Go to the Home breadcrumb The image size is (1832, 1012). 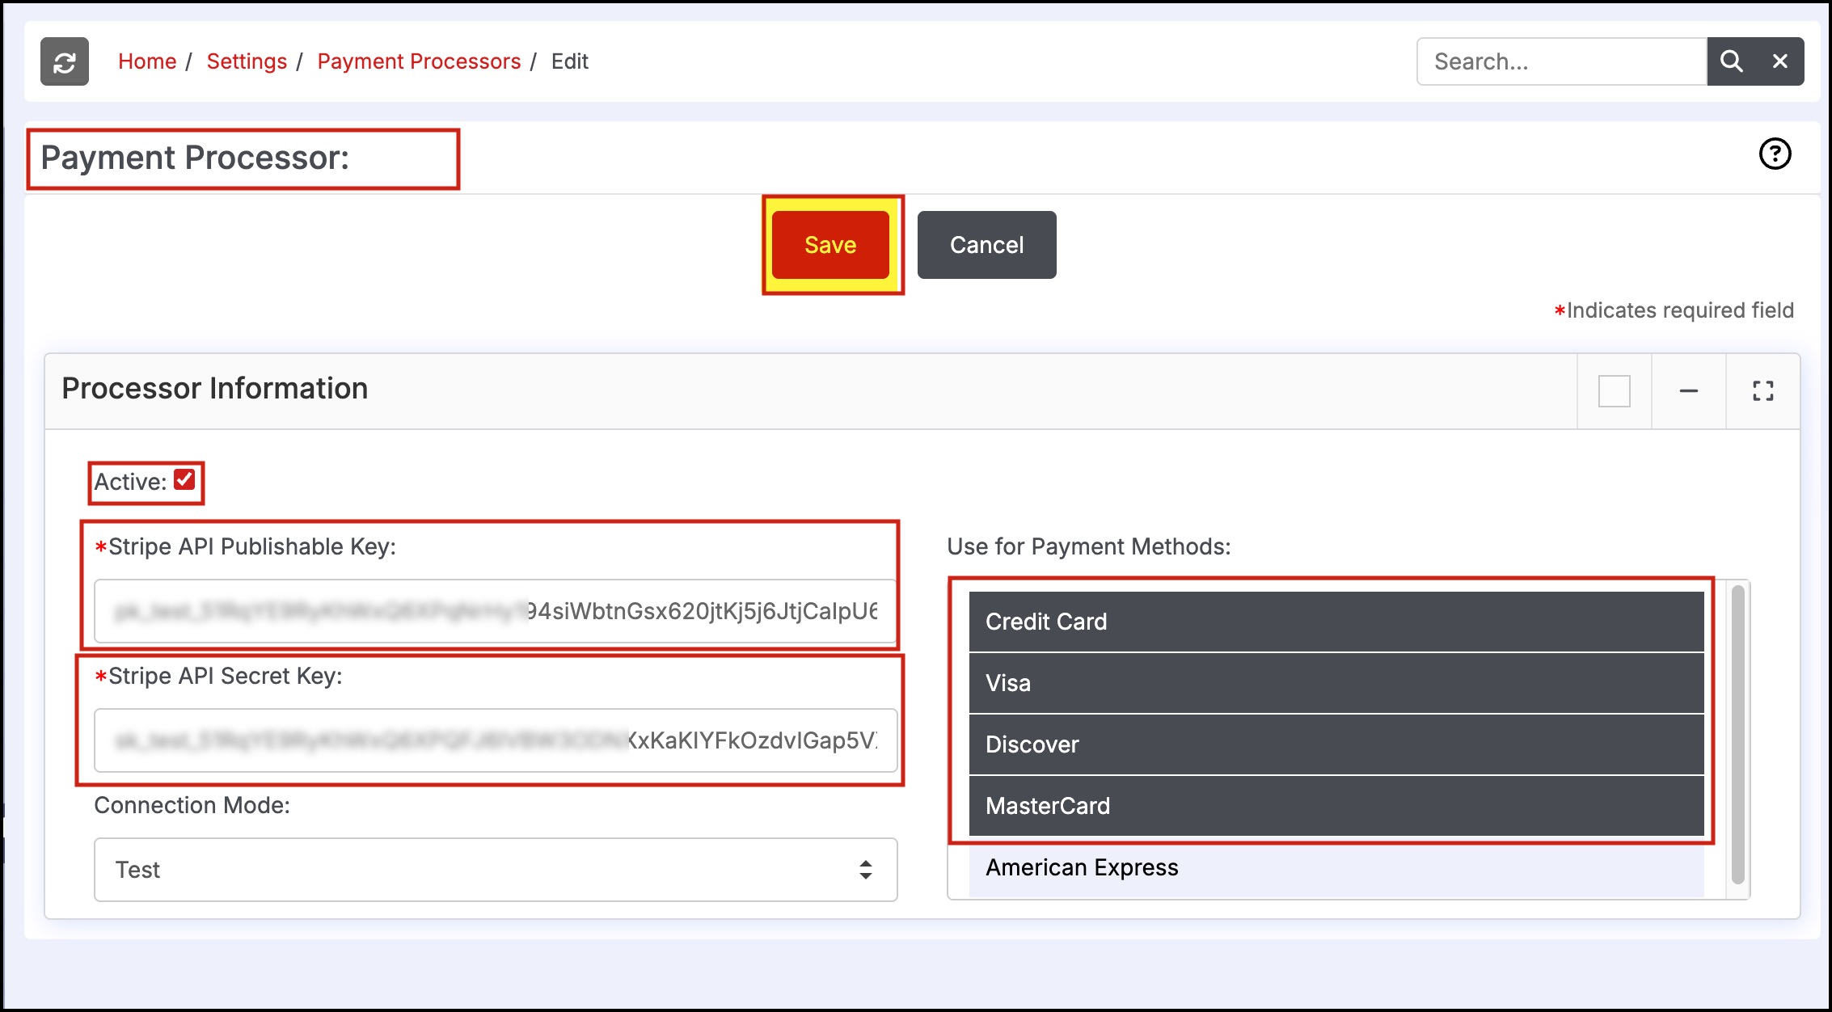147,61
